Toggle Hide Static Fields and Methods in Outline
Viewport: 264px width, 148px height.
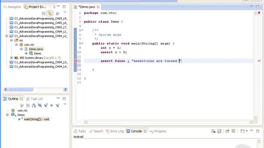46,105
